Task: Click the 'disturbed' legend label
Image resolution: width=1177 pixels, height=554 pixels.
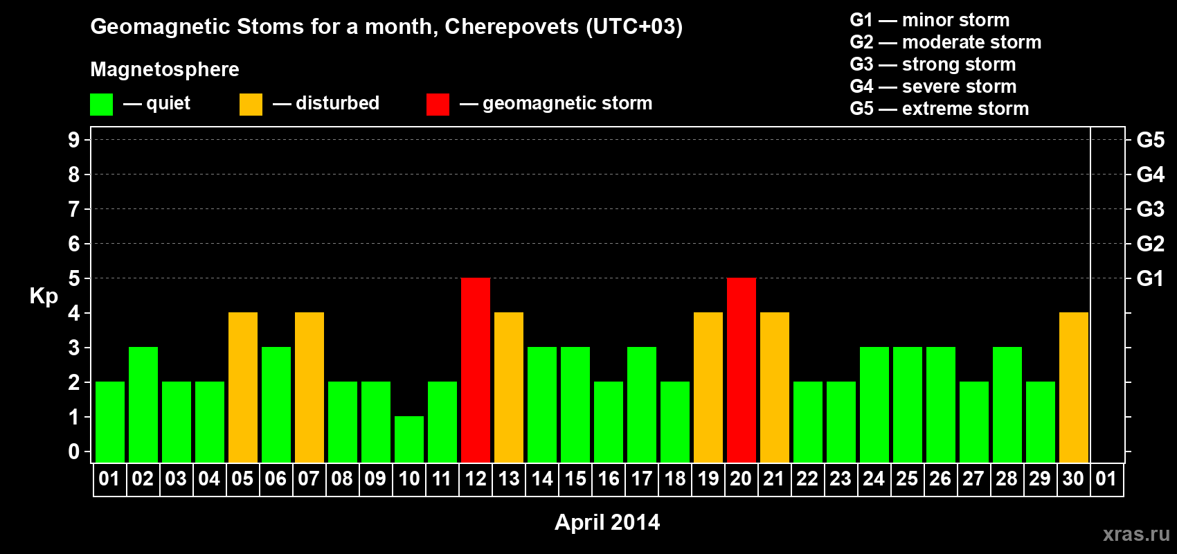Action: pos(337,103)
